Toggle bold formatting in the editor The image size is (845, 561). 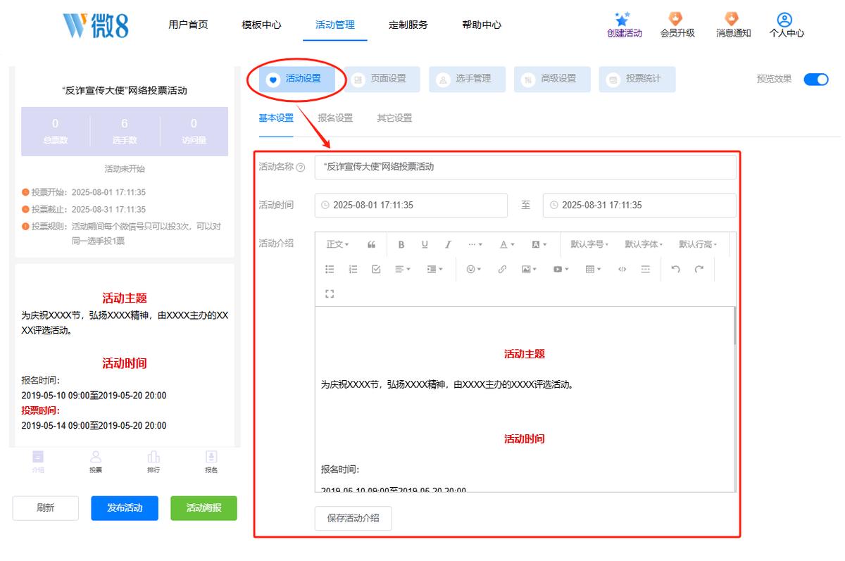click(x=401, y=244)
